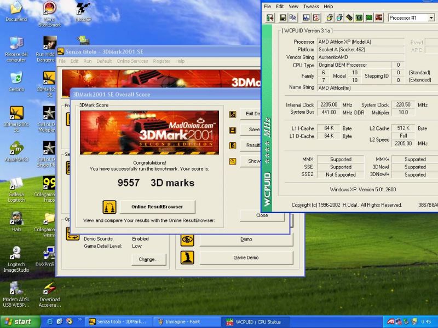The height and width of the screenshot is (328, 438).
Task: Click the yellow eye icon beside Demo
Action: (187, 239)
